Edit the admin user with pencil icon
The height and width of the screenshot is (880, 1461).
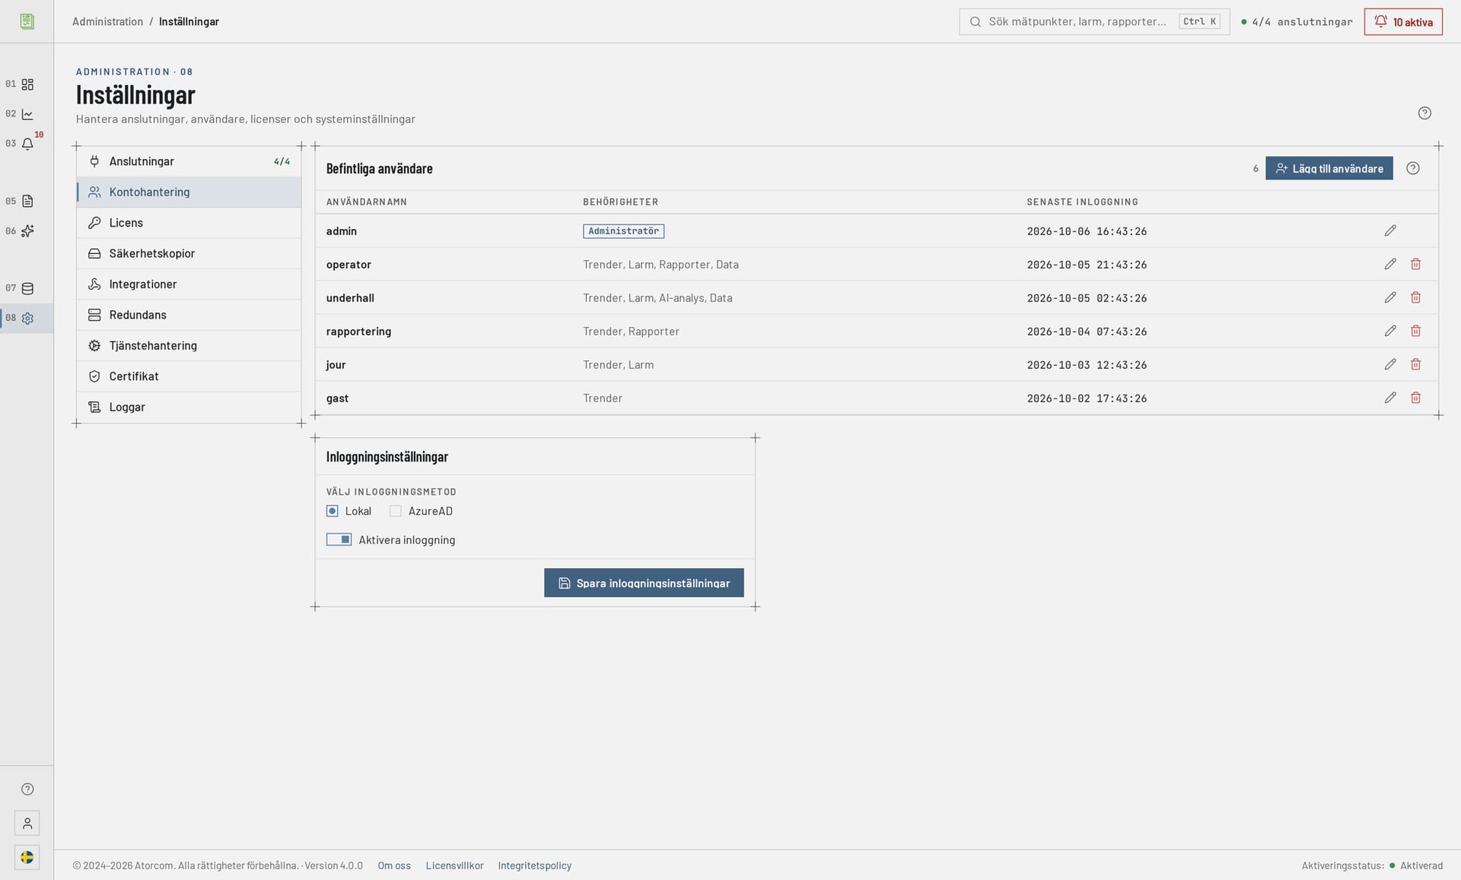1390,230
